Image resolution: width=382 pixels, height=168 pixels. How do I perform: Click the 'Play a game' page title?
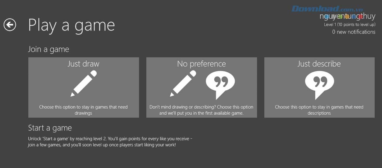[71, 25]
